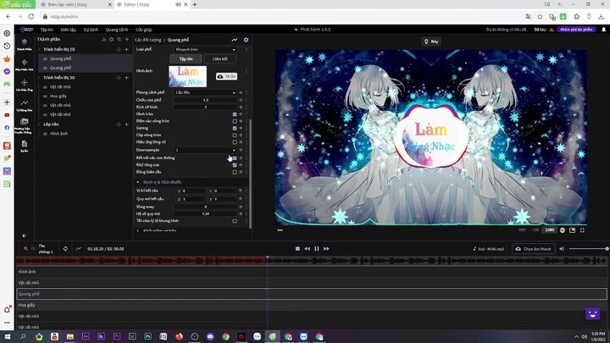Toggle the Hình tròn checkbox
This screenshot has height=343, width=610.
(x=235, y=113)
